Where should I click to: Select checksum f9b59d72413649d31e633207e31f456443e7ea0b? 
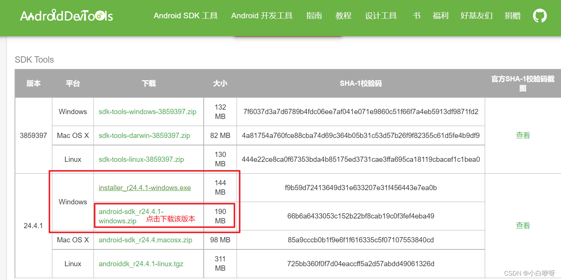(x=361, y=188)
